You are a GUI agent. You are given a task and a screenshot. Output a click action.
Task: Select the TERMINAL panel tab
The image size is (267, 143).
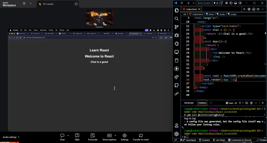[202, 103]
